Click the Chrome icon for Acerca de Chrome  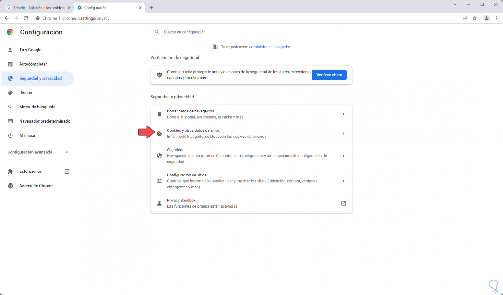coord(10,186)
